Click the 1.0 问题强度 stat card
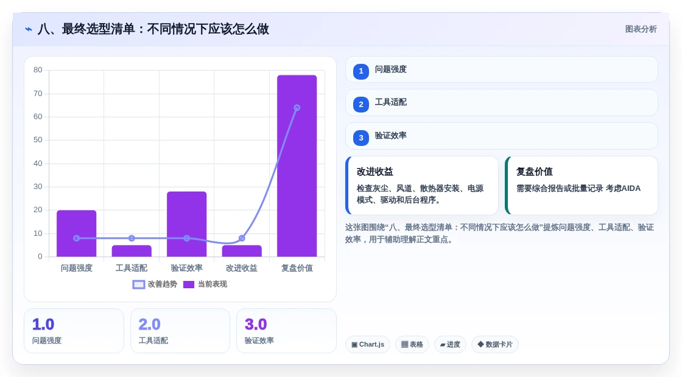 pos(74,331)
